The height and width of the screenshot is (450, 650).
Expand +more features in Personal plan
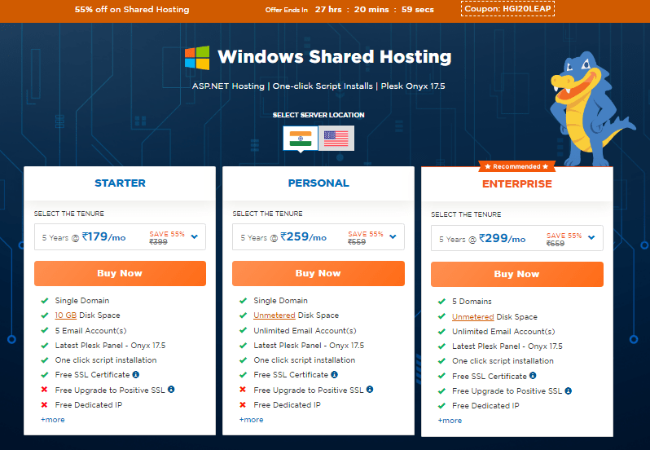[251, 420]
